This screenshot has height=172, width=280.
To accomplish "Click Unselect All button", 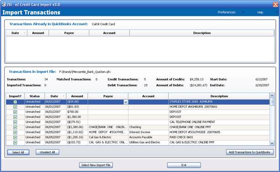I will [x=48, y=152].
